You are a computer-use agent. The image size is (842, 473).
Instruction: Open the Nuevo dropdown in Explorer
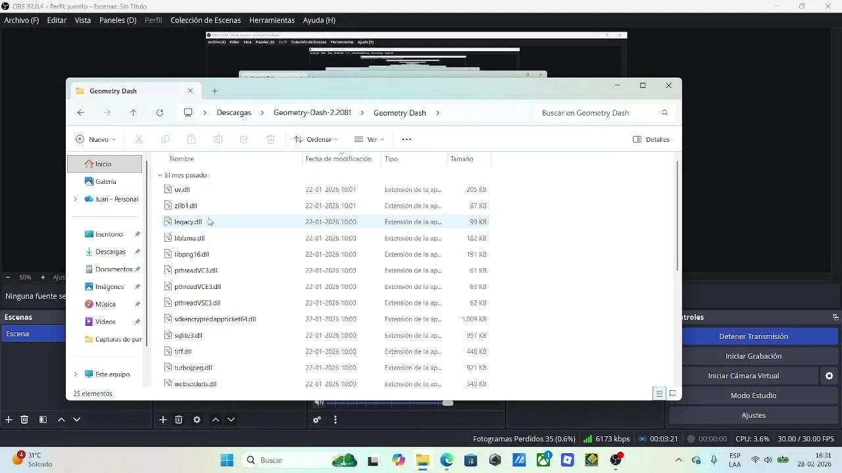(x=96, y=139)
